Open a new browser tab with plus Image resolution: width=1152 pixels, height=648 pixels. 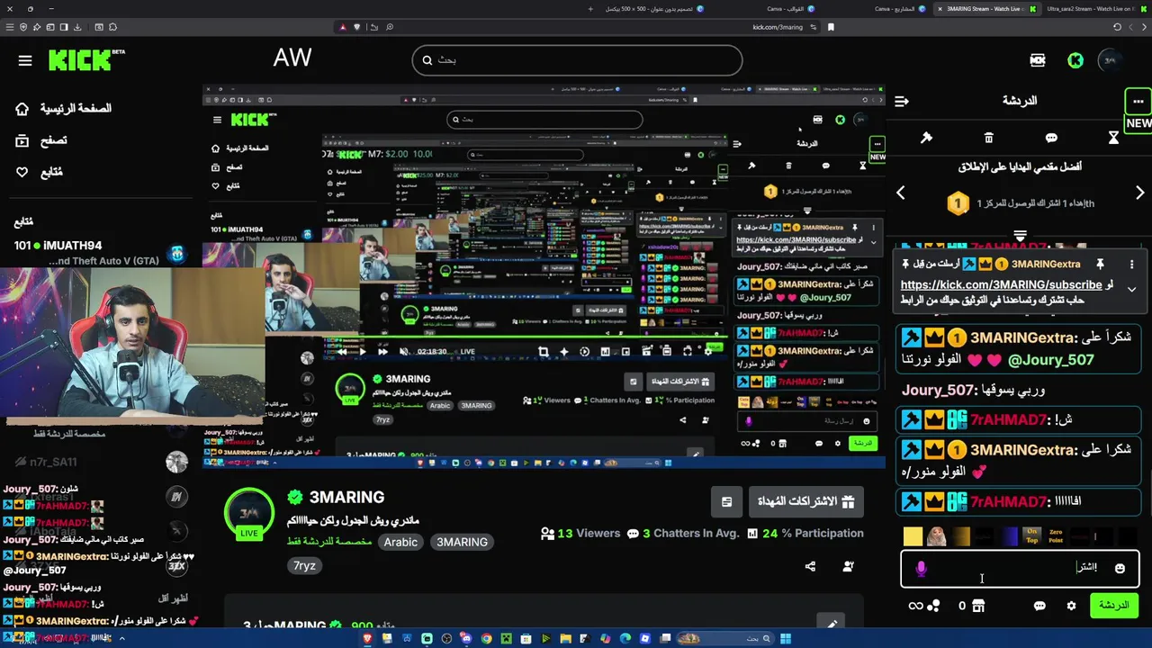pyautogui.click(x=590, y=9)
